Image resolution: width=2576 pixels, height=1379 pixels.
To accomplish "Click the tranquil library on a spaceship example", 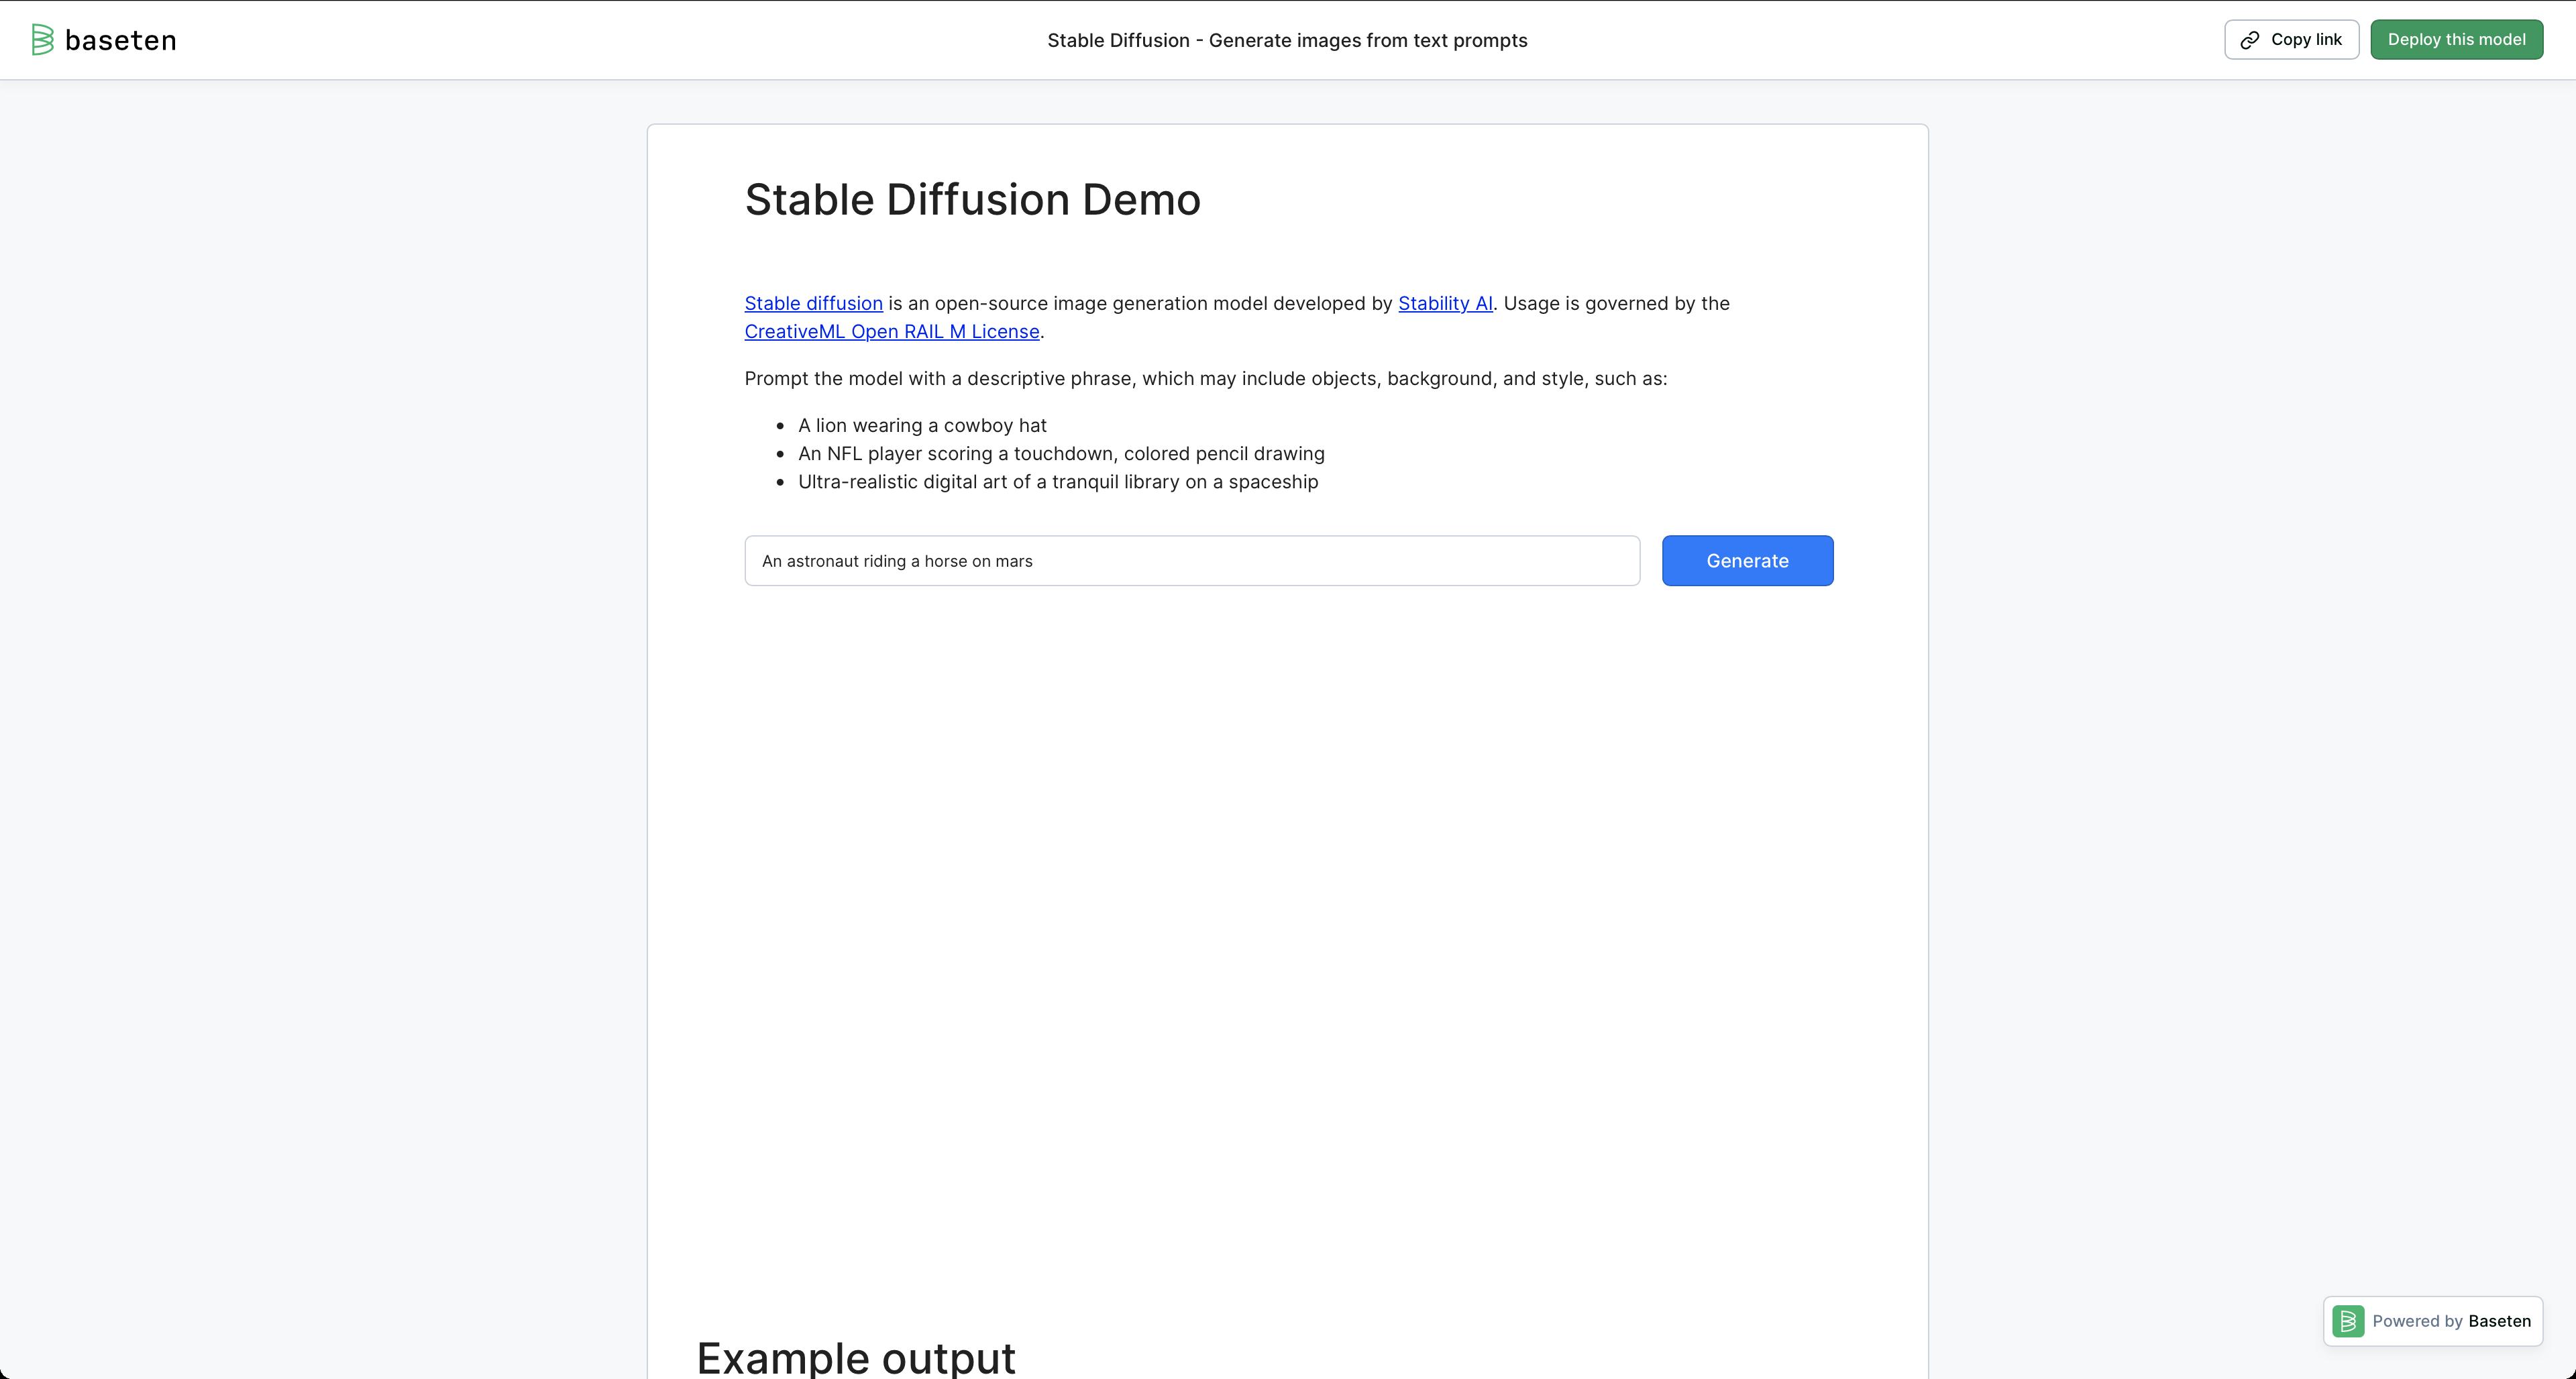I will 1057,481.
